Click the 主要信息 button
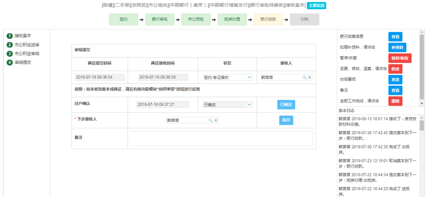 (x=316, y=6)
